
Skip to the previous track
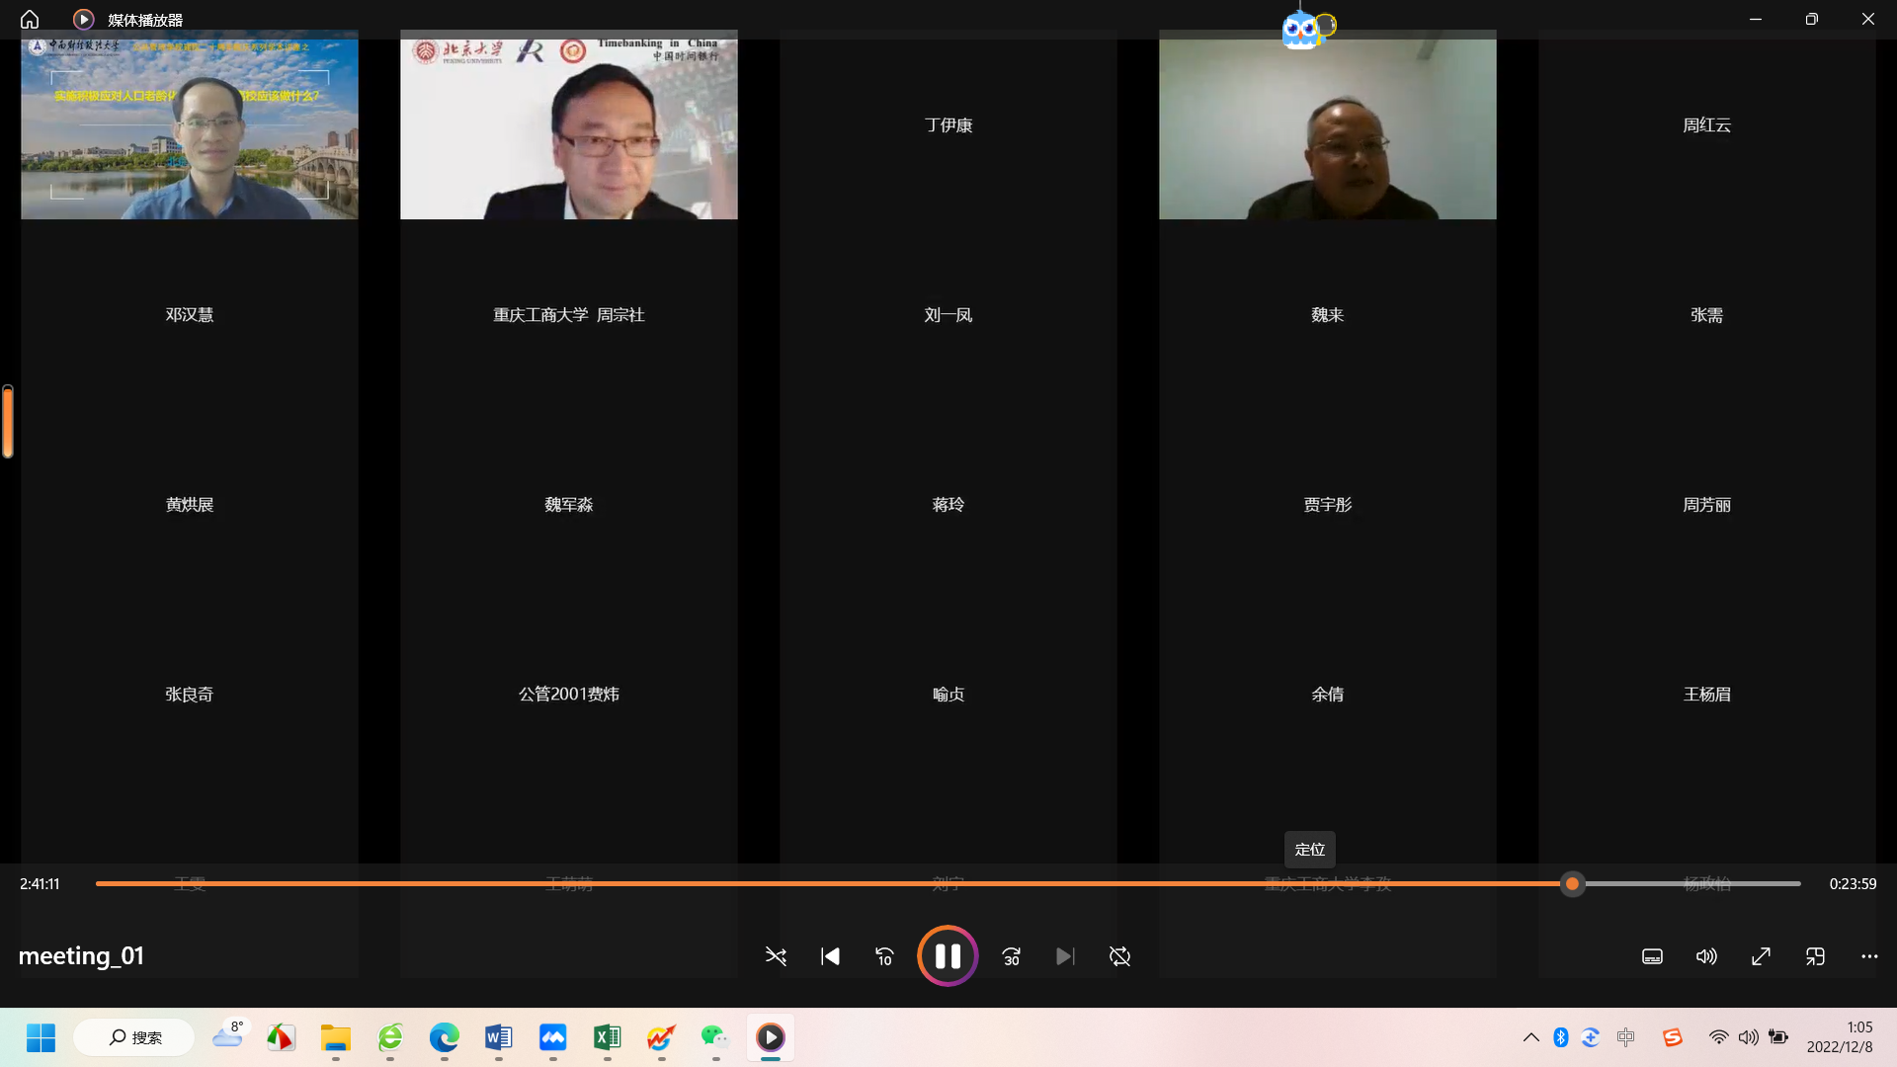coord(830,956)
